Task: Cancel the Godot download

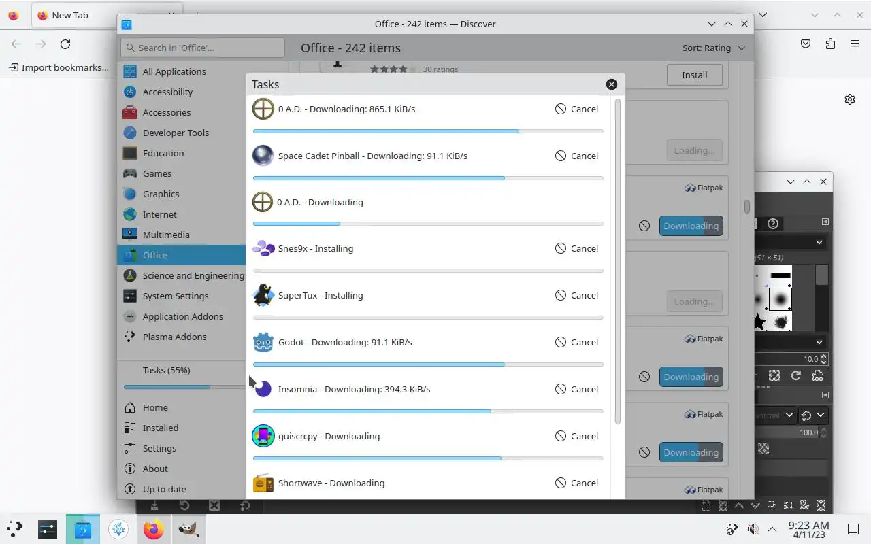Action: (x=576, y=342)
